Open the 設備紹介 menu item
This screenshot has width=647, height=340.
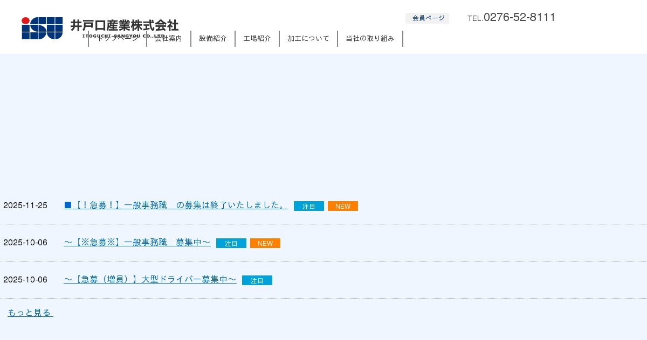[x=213, y=39]
